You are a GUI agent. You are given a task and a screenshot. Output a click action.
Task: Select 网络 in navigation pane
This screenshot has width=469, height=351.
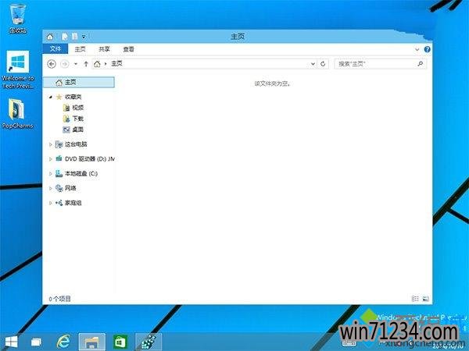70,188
